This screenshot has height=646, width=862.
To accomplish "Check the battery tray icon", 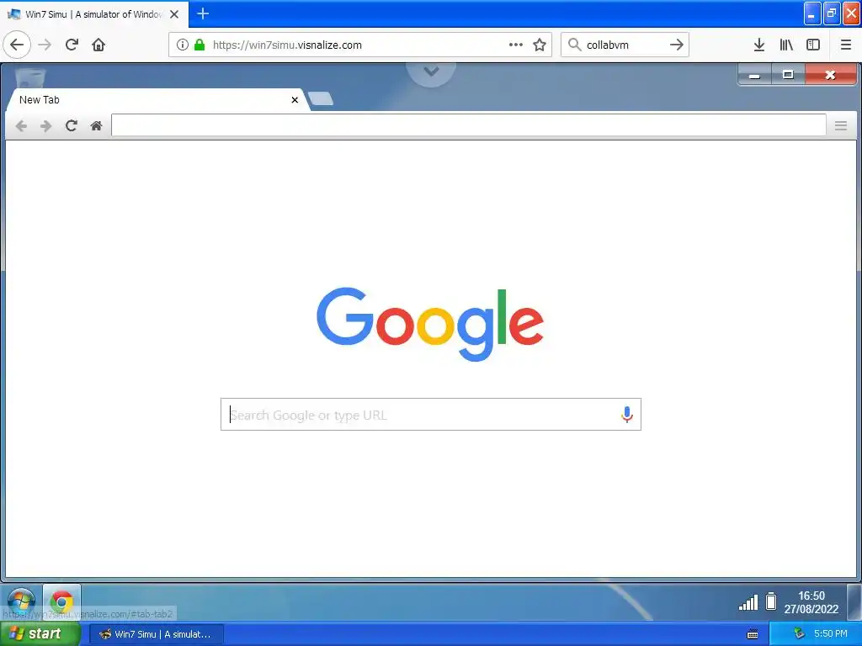I will tap(771, 601).
